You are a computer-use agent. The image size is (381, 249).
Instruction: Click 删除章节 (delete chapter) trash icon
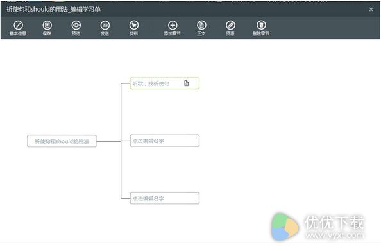pos(261,25)
